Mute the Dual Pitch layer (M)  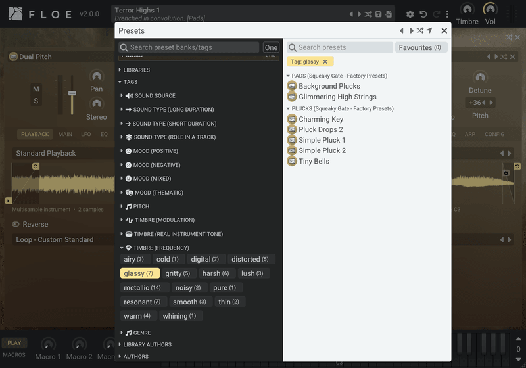click(36, 89)
